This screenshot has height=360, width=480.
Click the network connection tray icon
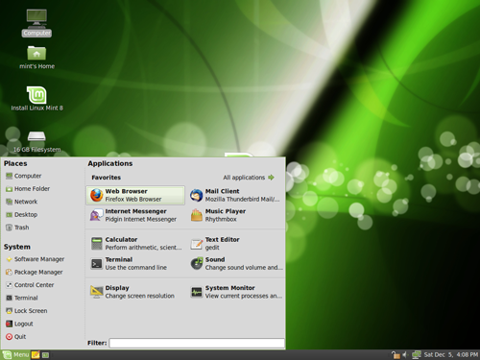417,355
